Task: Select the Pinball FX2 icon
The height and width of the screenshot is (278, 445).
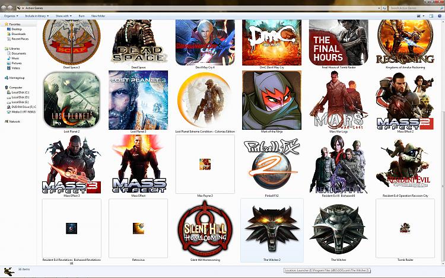Action: point(272,164)
